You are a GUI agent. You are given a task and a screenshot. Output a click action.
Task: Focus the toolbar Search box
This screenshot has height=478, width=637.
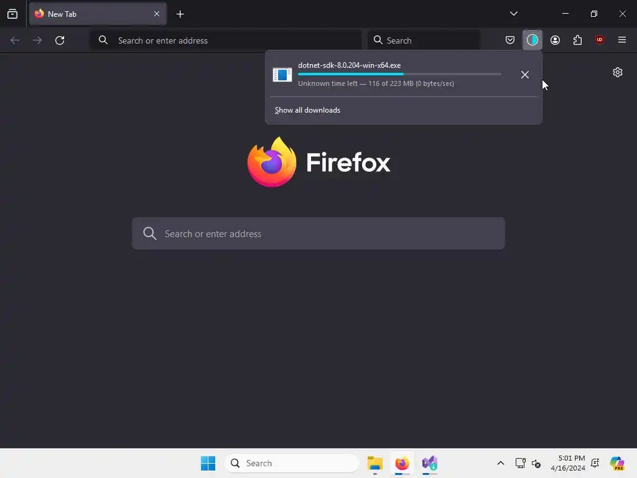pos(424,40)
